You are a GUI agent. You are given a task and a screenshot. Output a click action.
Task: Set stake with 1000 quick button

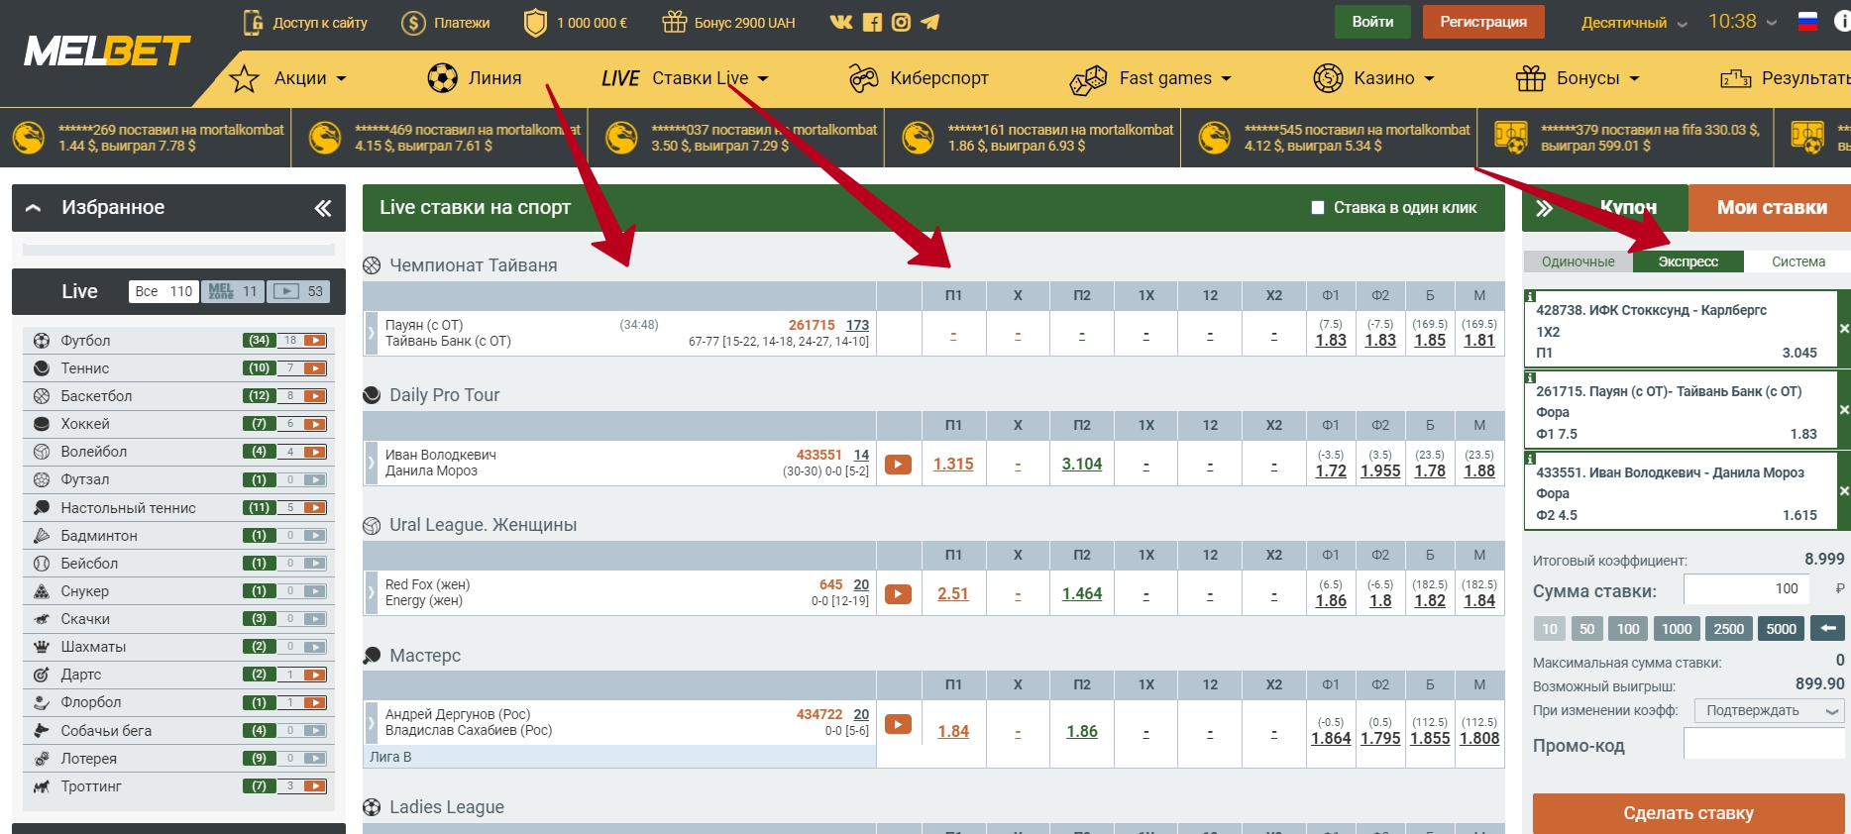coord(1677,628)
